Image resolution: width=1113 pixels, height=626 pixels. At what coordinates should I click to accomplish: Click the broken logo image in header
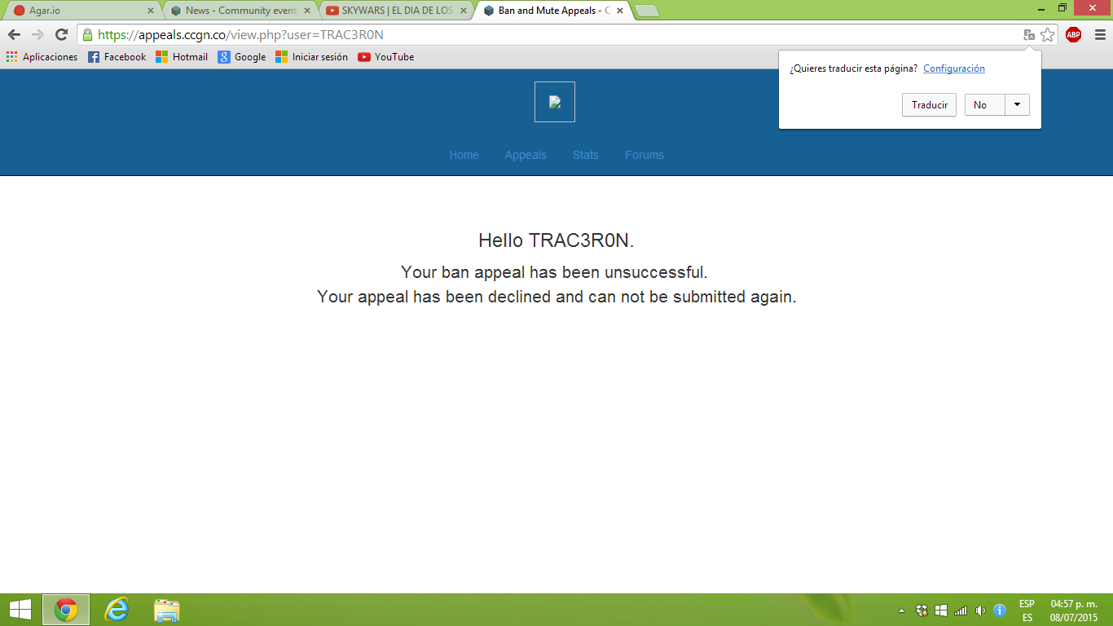[555, 102]
